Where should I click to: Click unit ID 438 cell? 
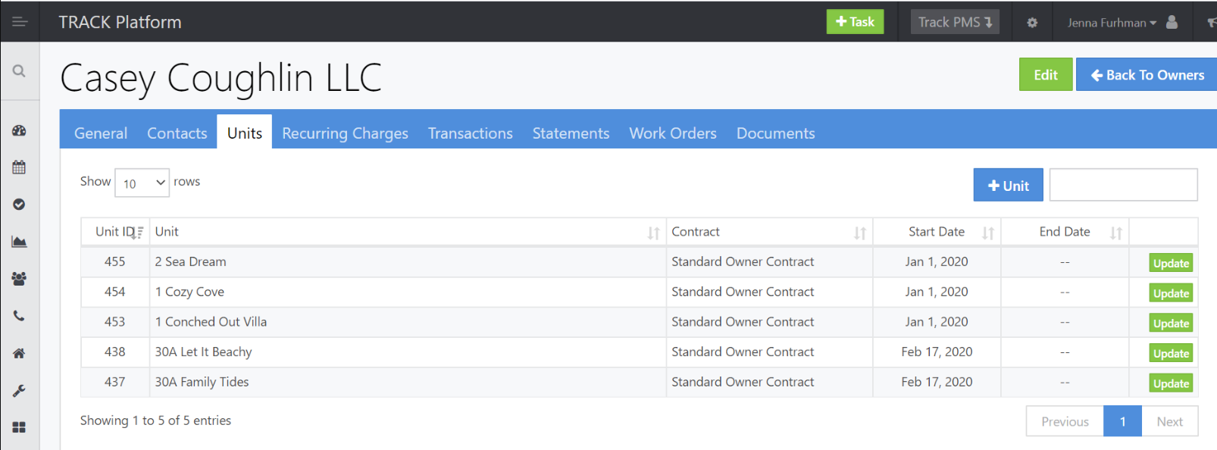pyautogui.click(x=115, y=352)
